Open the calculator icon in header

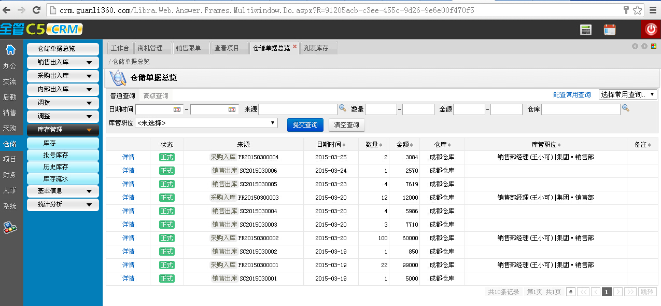pos(586,30)
